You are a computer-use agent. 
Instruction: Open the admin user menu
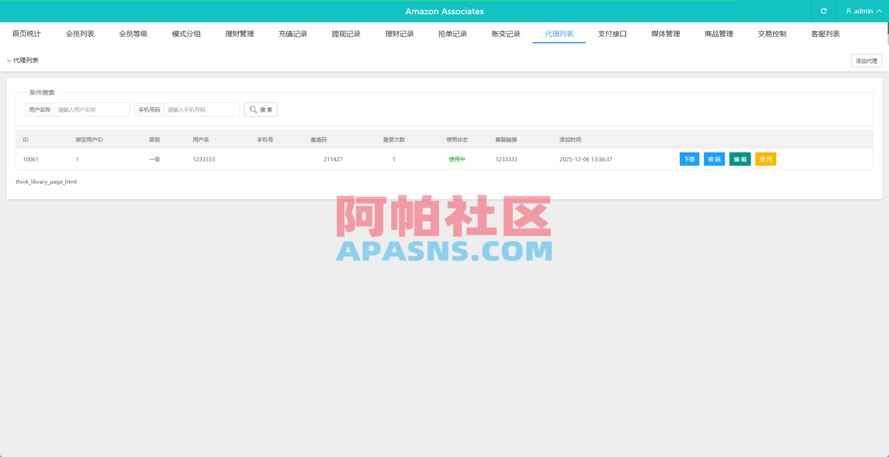click(864, 11)
